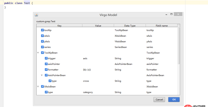Screen dimensions: 208x107
Task: Minimize the Virgo Model dialog
Action: (166, 15)
